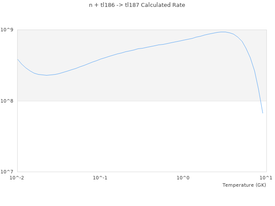
Task: Click the gray shaded band beneath the curve
Action: [129, 82]
